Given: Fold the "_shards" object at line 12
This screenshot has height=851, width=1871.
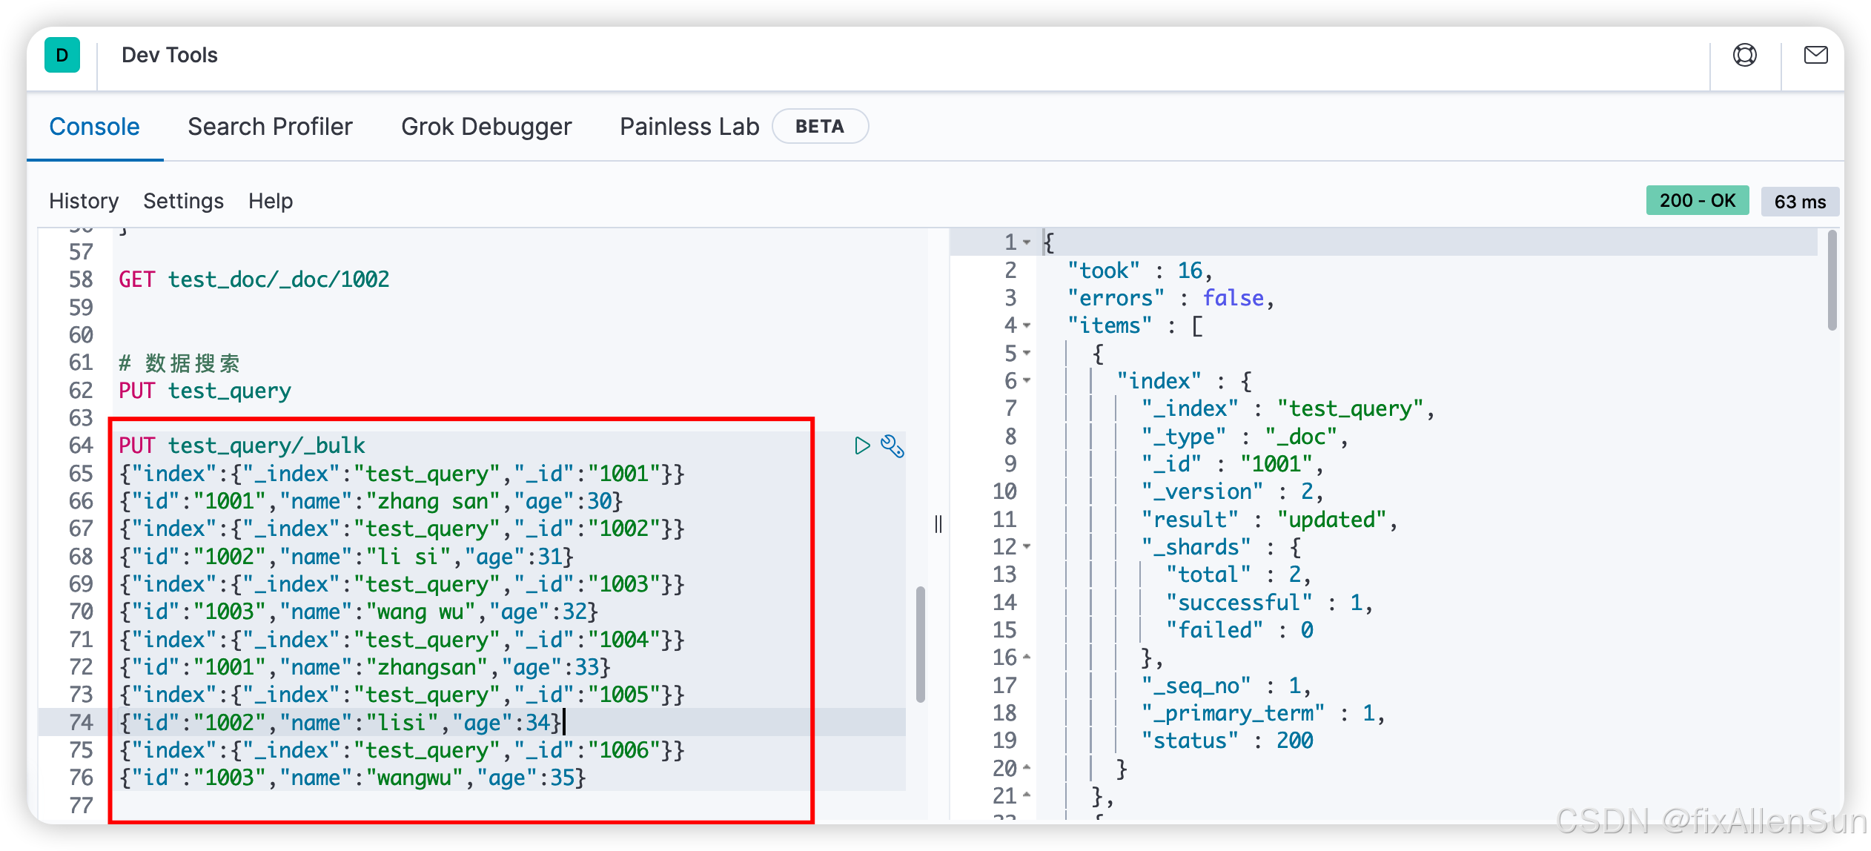Looking at the screenshot, I should pyautogui.click(x=1027, y=547).
